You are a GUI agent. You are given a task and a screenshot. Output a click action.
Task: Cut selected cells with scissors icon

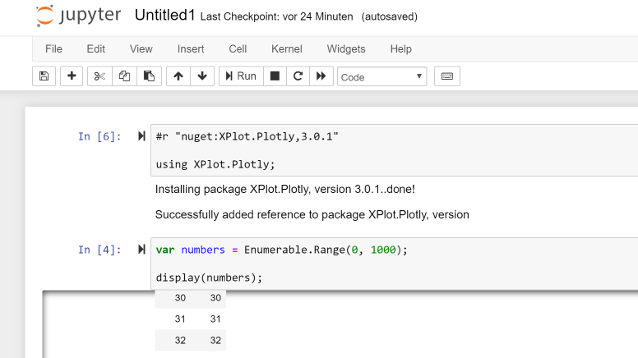tap(99, 76)
